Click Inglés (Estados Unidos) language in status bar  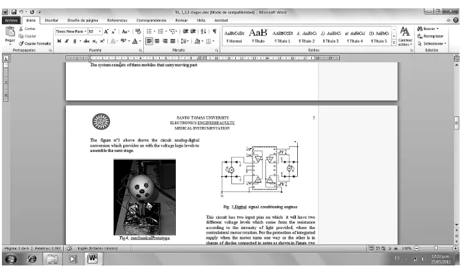[97, 248]
